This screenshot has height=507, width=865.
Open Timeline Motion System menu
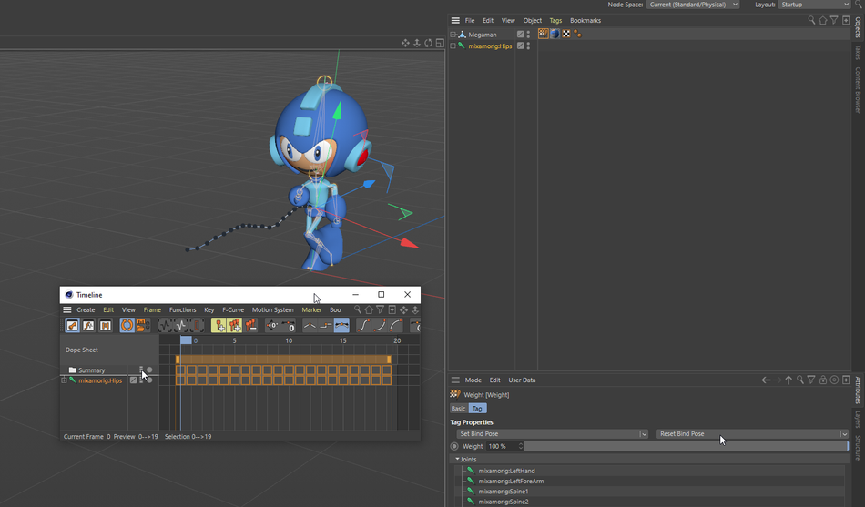(x=272, y=310)
